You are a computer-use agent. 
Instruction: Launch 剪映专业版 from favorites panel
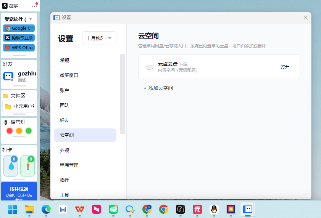pos(19,38)
